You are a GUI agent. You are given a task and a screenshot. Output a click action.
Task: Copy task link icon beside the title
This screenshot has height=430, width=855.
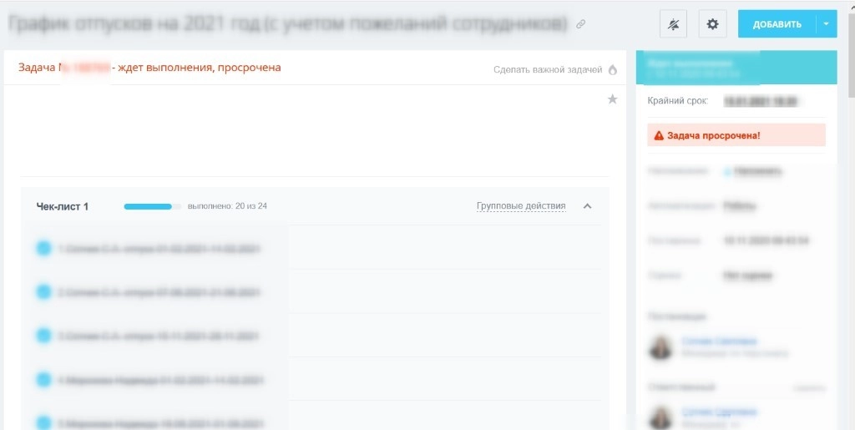tap(581, 24)
